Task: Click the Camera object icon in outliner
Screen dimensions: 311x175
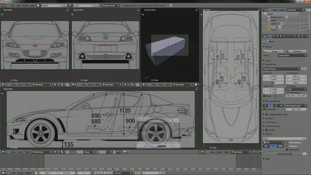Action: pyautogui.click(x=269, y=24)
